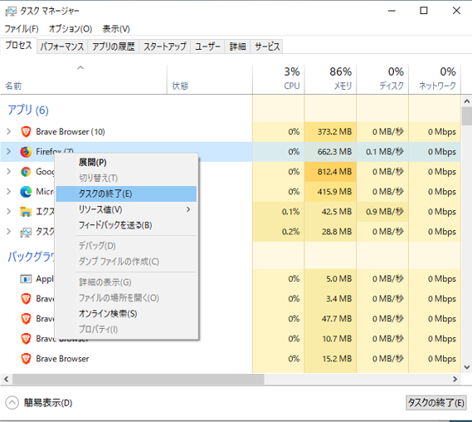Screen dimensions: 472x422
Task: Choose 展開(P) from context menu
Action: click(x=126, y=163)
